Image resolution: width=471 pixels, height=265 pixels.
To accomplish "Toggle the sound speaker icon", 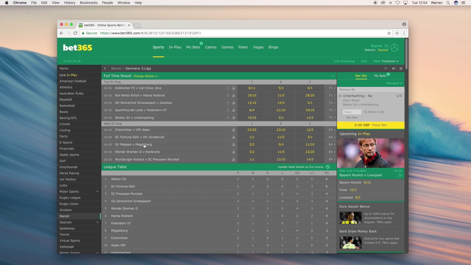I will [394, 68].
